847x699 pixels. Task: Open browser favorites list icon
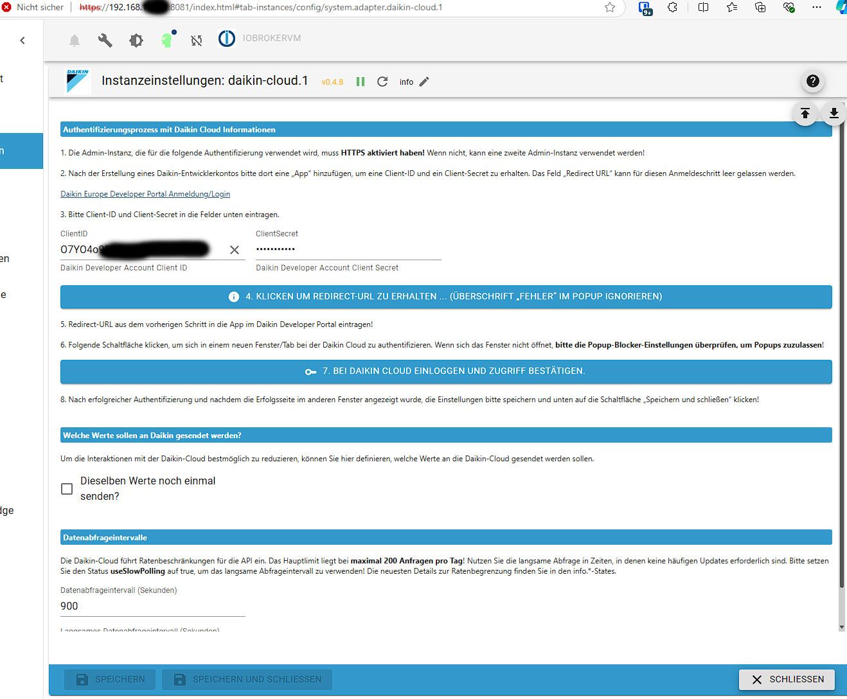[732, 8]
